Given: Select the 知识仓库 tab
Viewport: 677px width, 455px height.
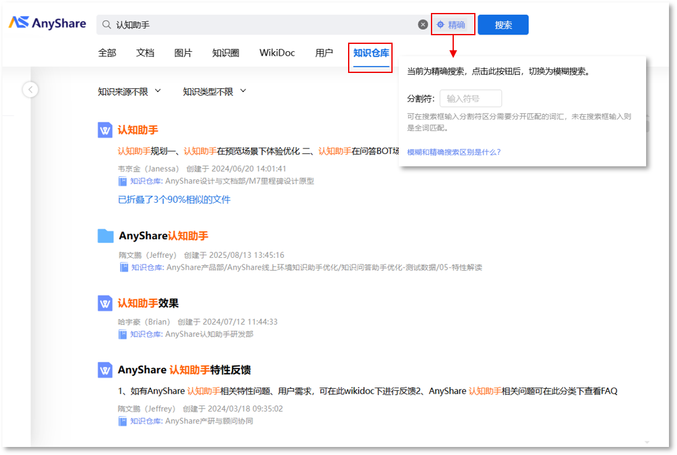Looking at the screenshot, I should pyautogui.click(x=371, y=53).
